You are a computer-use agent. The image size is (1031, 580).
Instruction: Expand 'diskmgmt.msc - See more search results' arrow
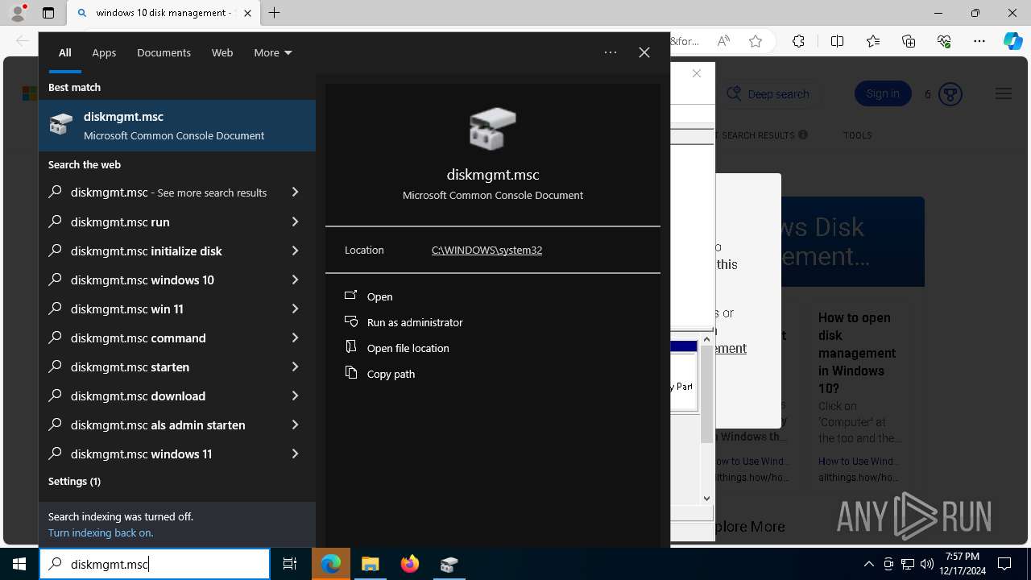(x=295, y=193)
